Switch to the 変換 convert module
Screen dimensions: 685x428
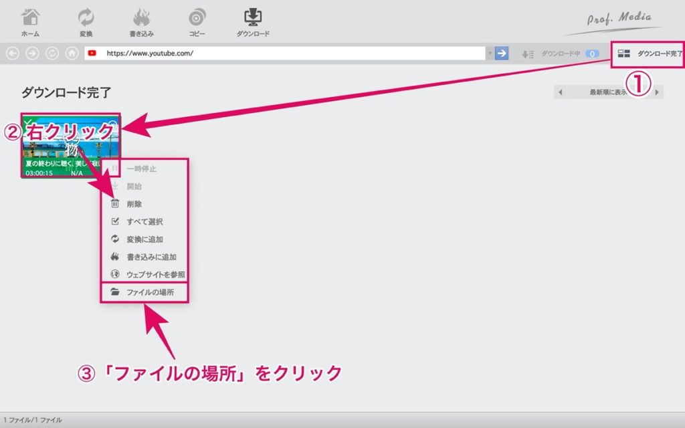pyautogui.click(x=86, y=23)
